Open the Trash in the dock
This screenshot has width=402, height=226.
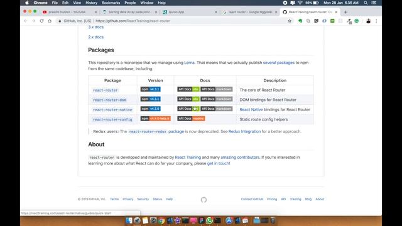(x=273, y=220)
